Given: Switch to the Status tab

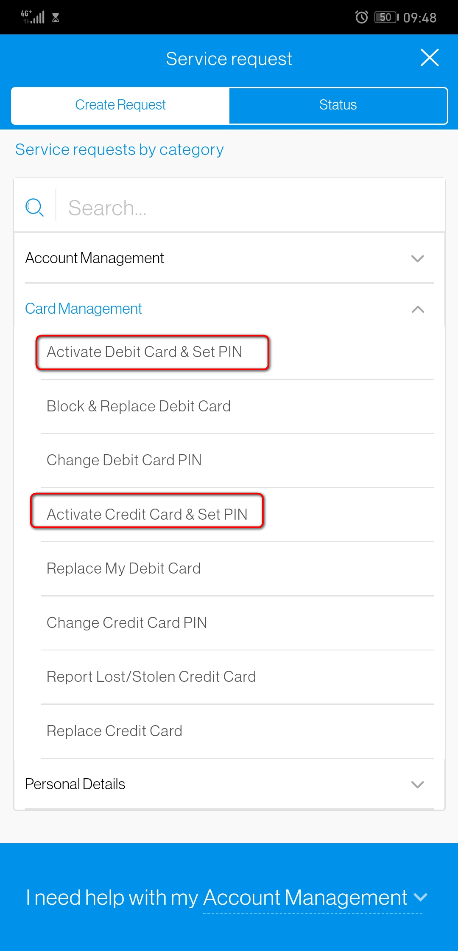Looking at the screenshot, I should (x=338, y=104).
